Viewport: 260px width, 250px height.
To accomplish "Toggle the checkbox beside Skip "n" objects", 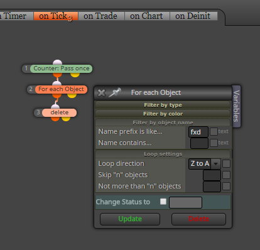I will pos(226,175).
